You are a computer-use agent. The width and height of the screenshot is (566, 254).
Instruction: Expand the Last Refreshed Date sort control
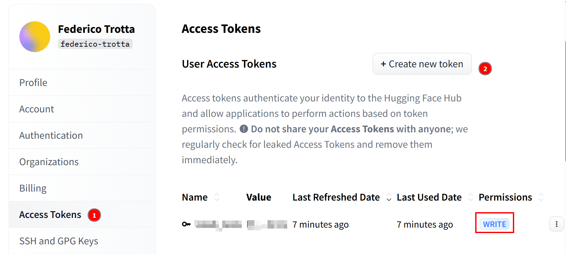coord(389,197)
